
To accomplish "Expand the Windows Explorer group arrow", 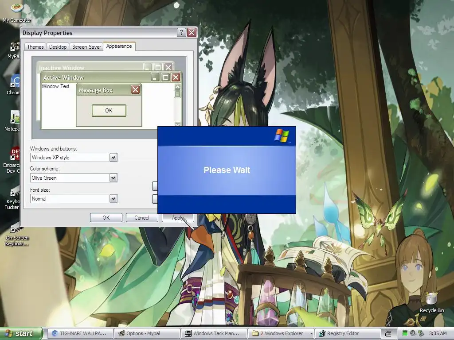I will (311, 333).
